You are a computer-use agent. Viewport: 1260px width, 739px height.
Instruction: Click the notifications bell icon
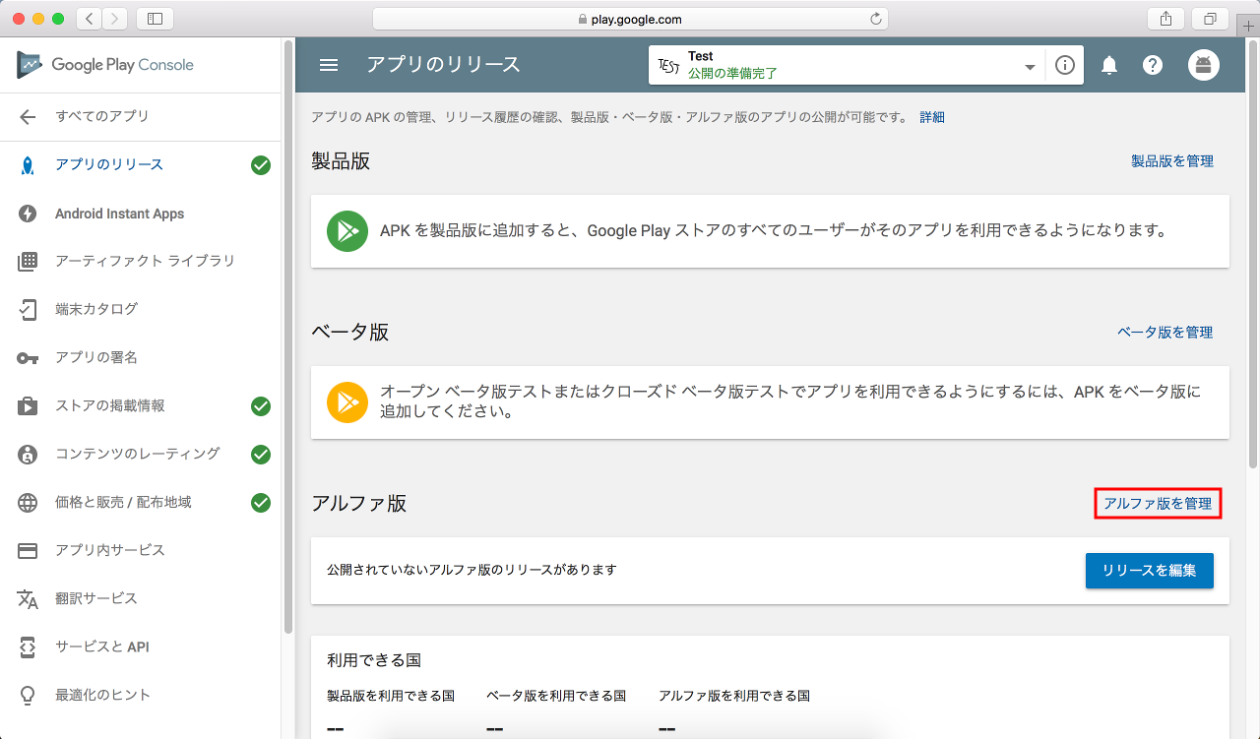[x=1109, y=65]
